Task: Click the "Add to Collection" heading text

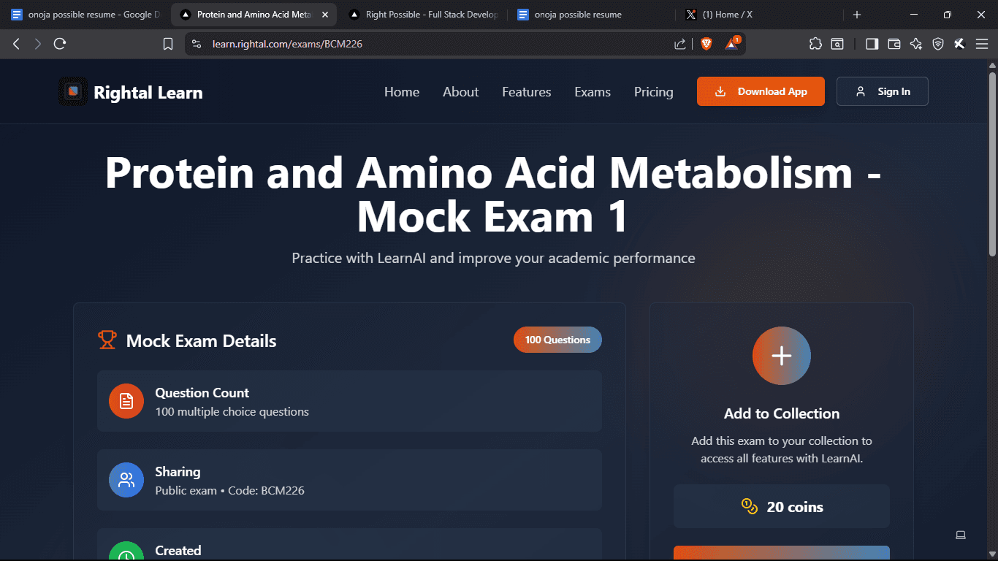Action: 782,413
